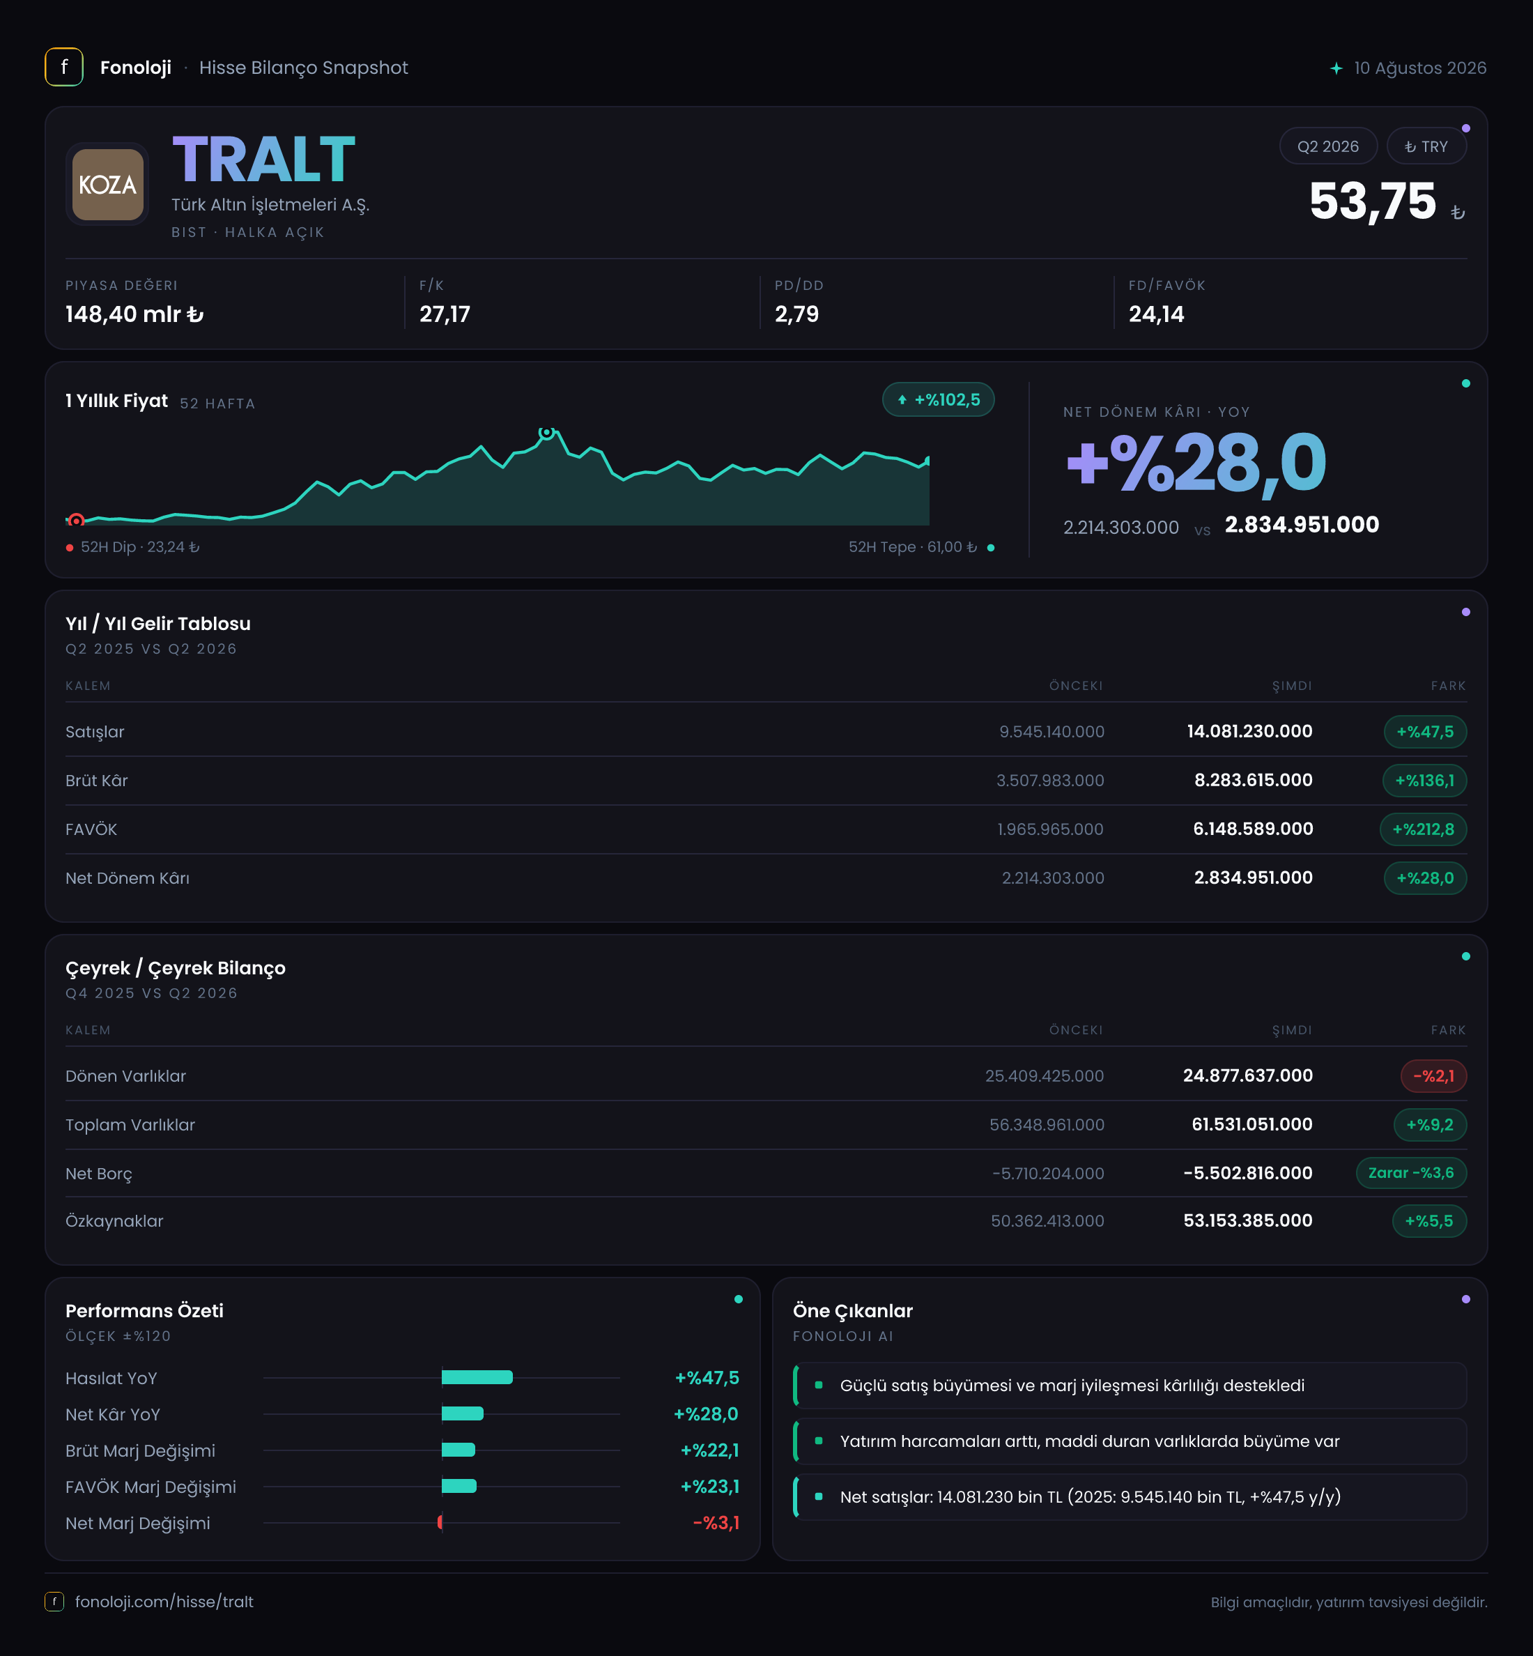Screen dimensions: 1533x1656
Task: Click the Net Marj Değişimi red bar
Action: coord(440,1522)
